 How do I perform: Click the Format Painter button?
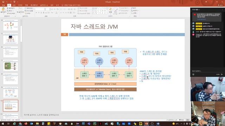pos(11,13)
